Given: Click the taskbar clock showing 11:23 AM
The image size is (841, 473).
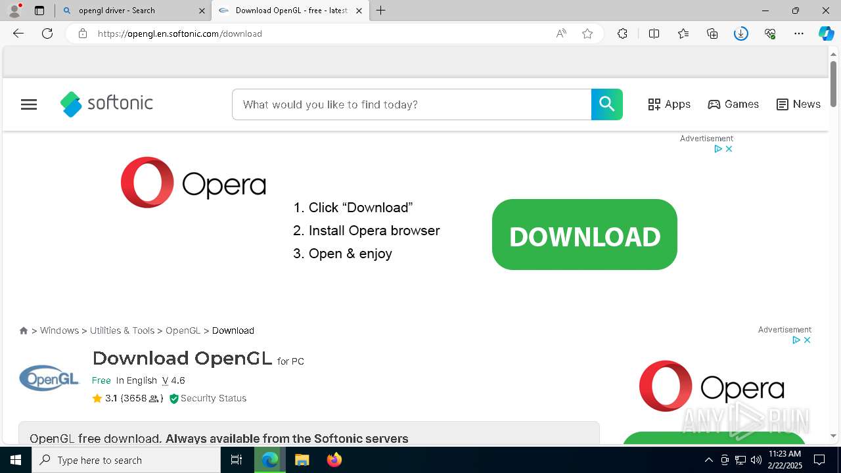Looking at the screenshot, I should click(x=785, y=460).
